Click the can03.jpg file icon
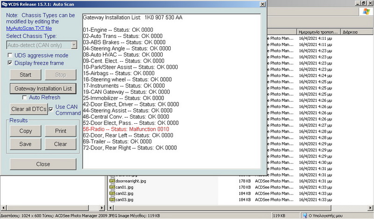Viewport: 374px width, 219px height. tap(112, 199)
